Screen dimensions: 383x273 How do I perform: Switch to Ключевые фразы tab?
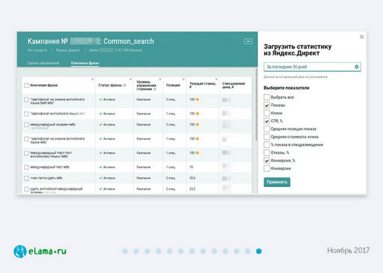pyautogui.click(x=85, y=63)
